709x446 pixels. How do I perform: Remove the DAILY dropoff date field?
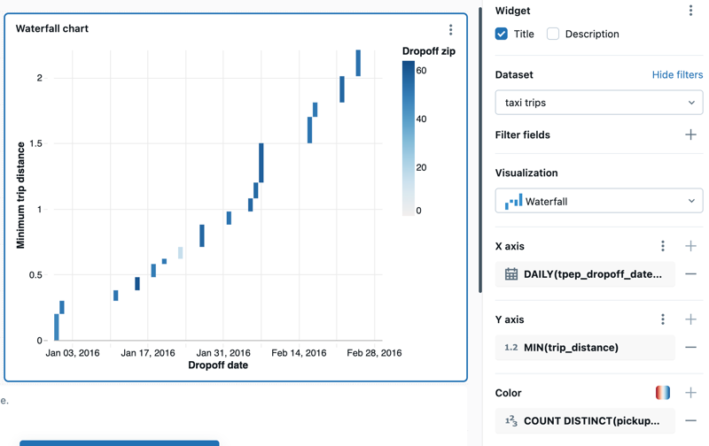point(690,274)
